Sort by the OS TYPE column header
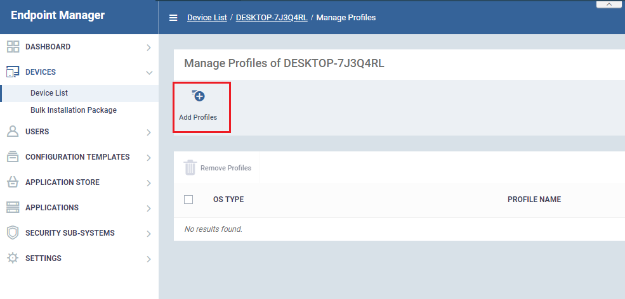This screenshot has height=299, width=625. click(x=228, y=200)
